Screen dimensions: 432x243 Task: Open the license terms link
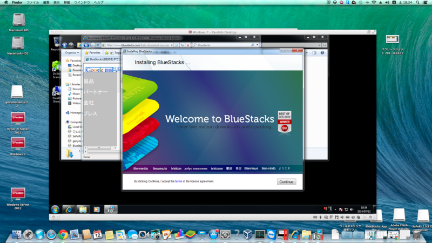click(179, 181)
